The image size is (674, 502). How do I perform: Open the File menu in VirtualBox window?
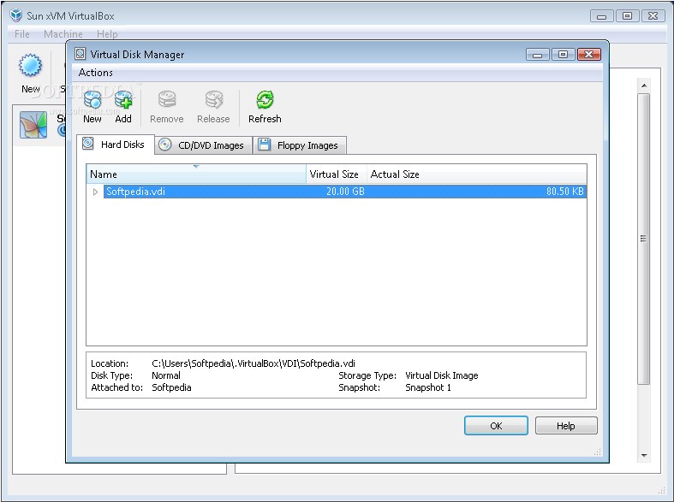tap(22, 34)
